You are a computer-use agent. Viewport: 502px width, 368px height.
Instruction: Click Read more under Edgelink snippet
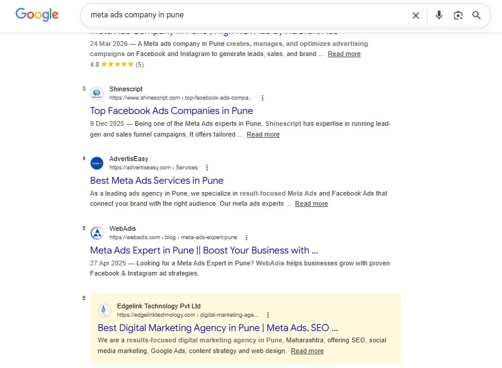[x=307, y=351]
